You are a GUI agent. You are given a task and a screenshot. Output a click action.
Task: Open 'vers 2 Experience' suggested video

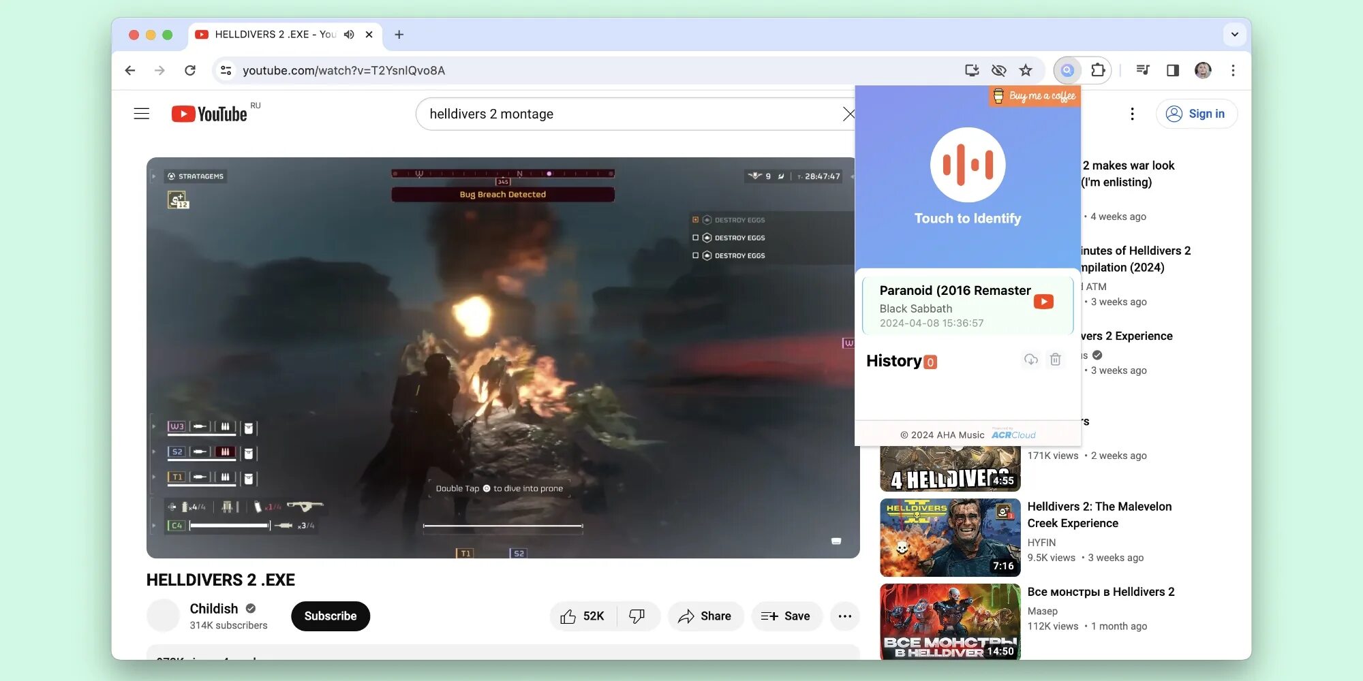tap(1127, 336)
